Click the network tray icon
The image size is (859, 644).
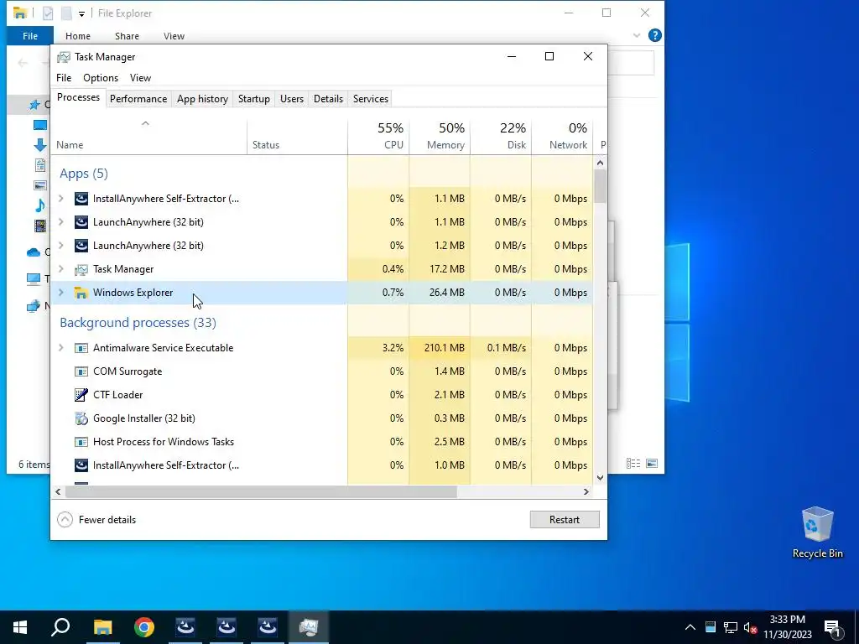click(x=731, y=627)
